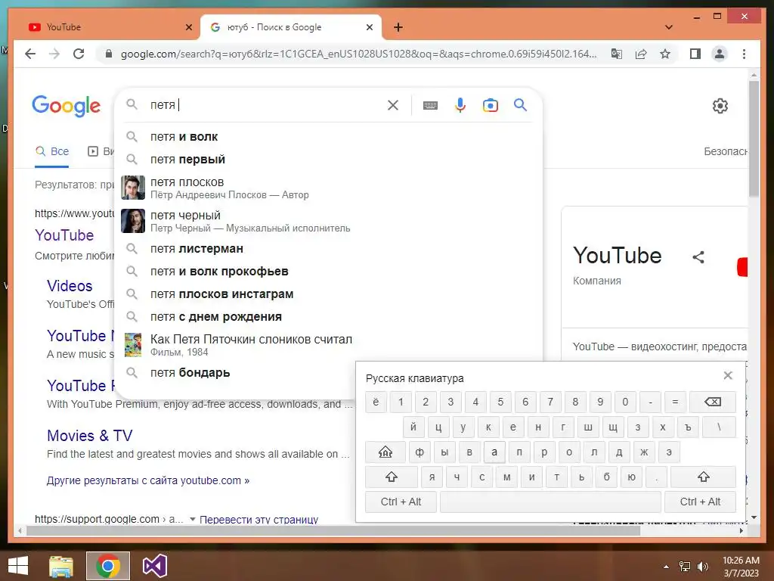774x581 pixels.
Task: Open the Google logo homepage
Action: point(67,106)
